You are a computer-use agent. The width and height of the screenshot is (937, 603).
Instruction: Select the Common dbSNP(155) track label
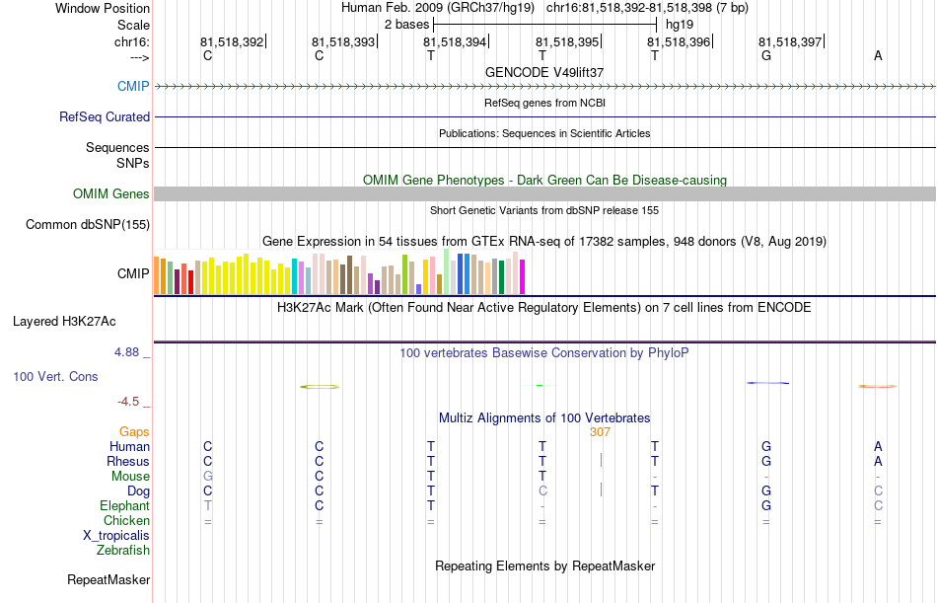[88, 224]
